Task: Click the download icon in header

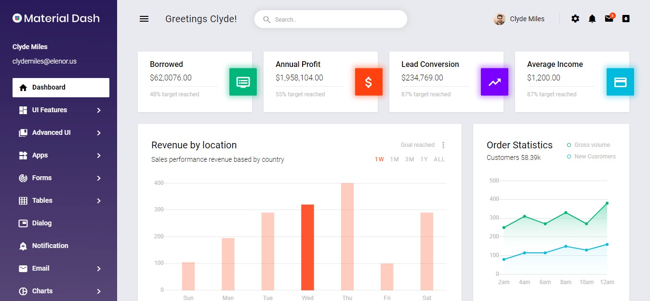Action: click(626, 19)
